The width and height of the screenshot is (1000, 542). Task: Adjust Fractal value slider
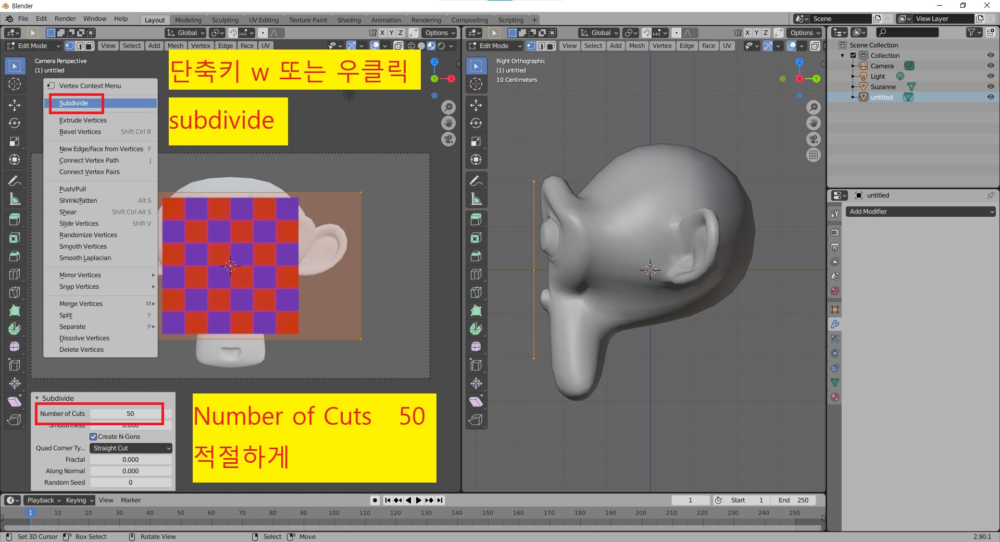(x=131, y=460)
